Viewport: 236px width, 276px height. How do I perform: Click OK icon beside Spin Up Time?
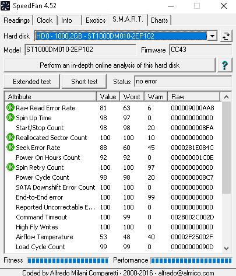click(x=10, y=117)
